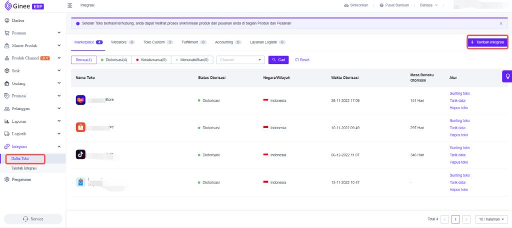Screen dimensions: 512x228
Task: Click the Dasbor sidebar icon
Action: 7,20
